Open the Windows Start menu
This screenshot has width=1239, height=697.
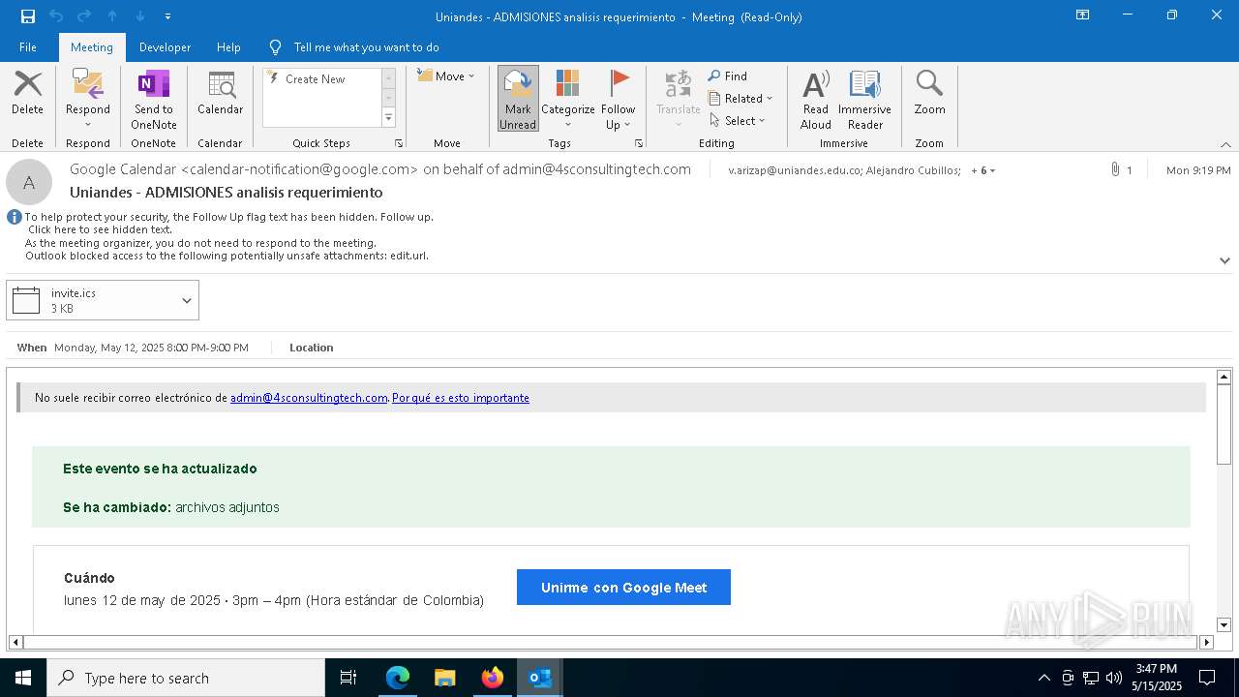pyautogui.click(x=23, y=678)
